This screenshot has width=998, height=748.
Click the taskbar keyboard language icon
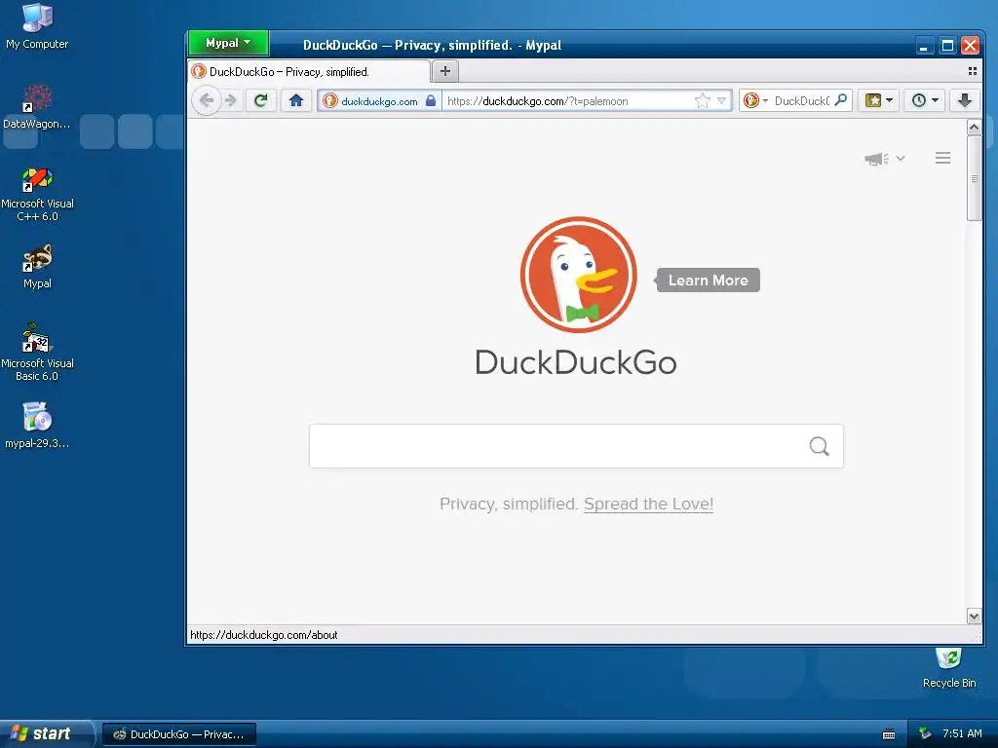pyautogui.click(x=889, y=734)
